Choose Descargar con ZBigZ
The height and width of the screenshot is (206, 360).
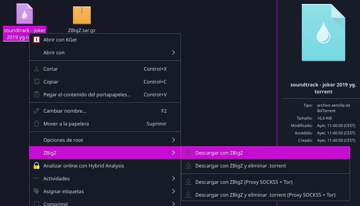[x=266, y=153]
